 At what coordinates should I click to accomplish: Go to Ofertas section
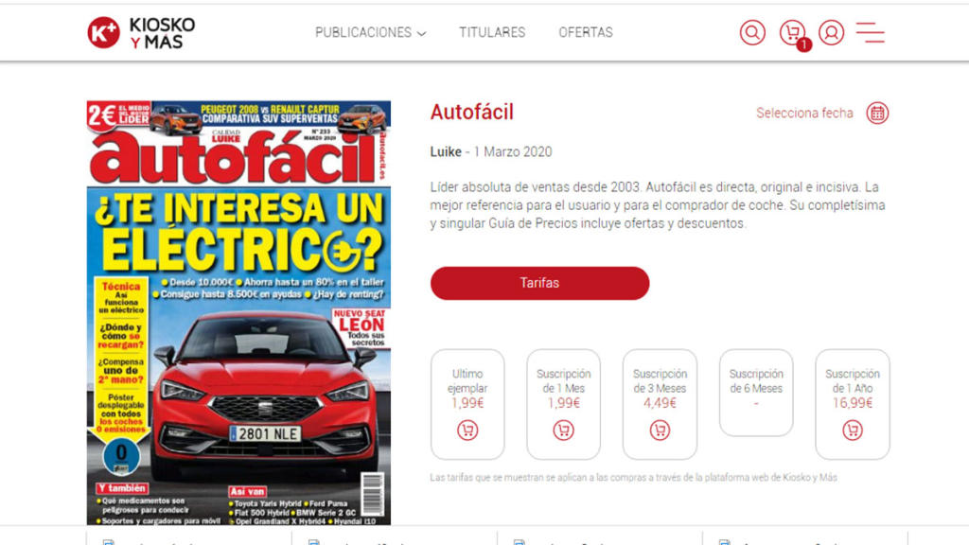point(586,32)
